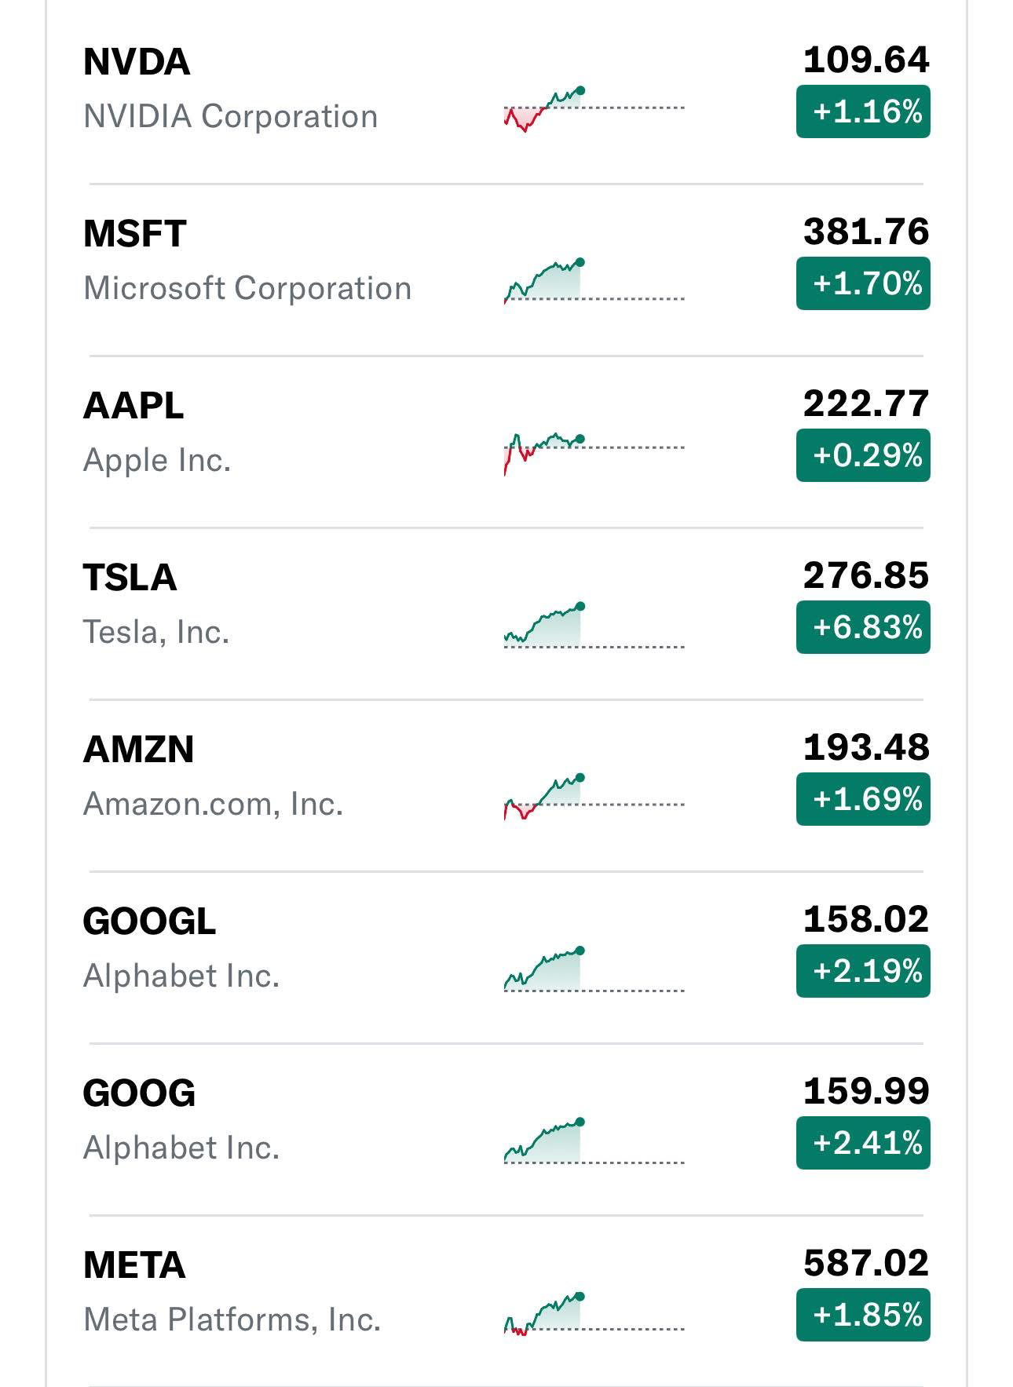Screen dimensions: 1013x1387
Task: View the META mini price chart
Action: pyautogui.click(x=594, y=1313)
